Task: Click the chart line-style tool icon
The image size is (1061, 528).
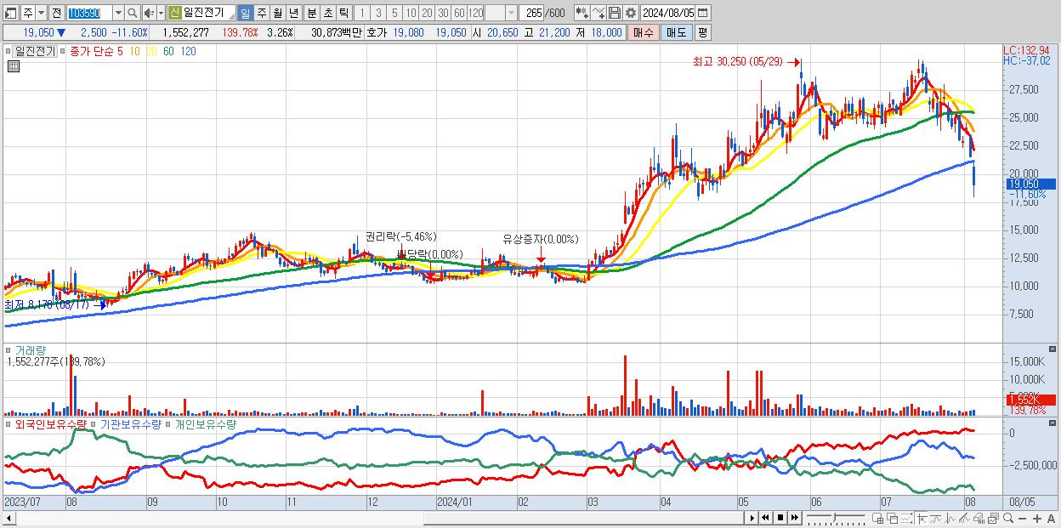Action: 599,13
